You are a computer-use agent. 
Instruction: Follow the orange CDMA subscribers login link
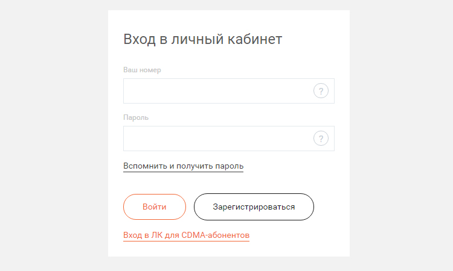click(186, 235)
